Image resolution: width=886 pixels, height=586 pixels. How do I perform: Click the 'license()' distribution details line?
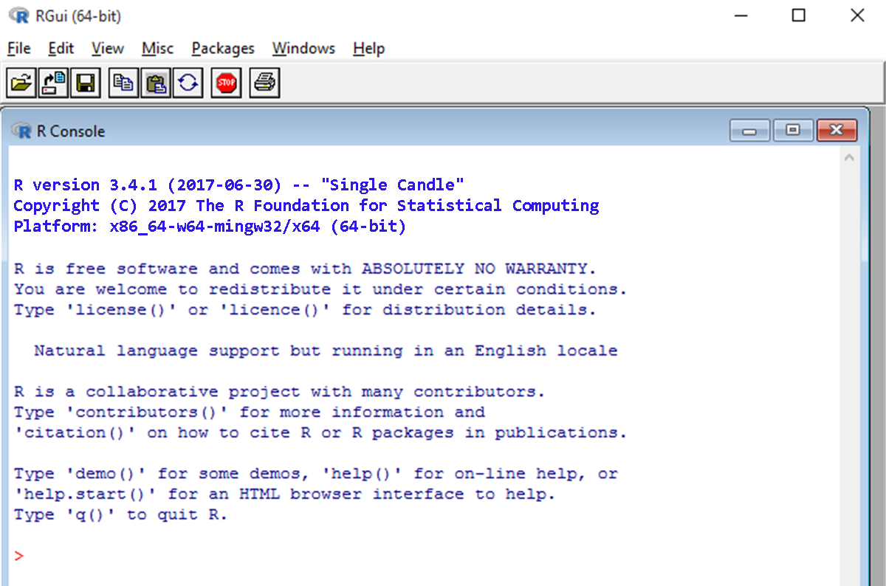305,310
